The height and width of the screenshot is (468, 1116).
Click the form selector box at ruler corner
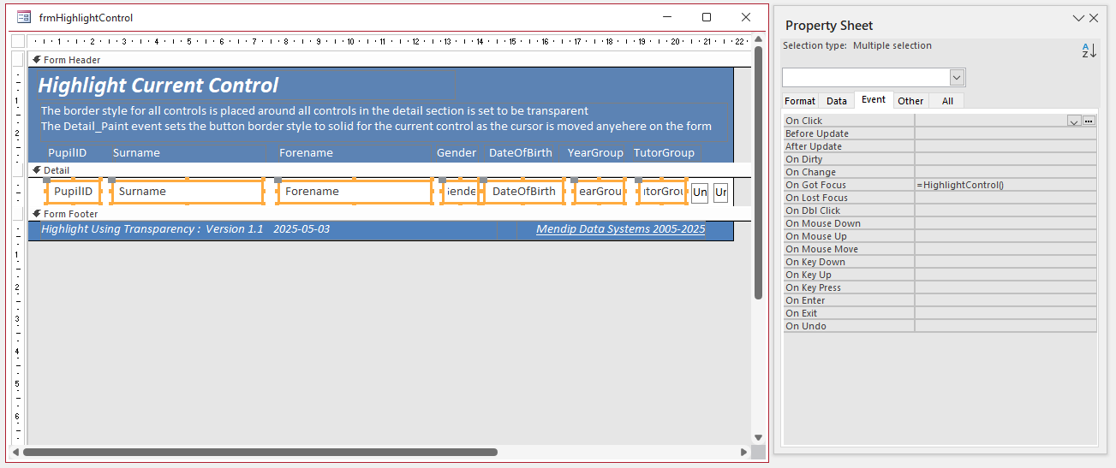[x=18, y=41]
